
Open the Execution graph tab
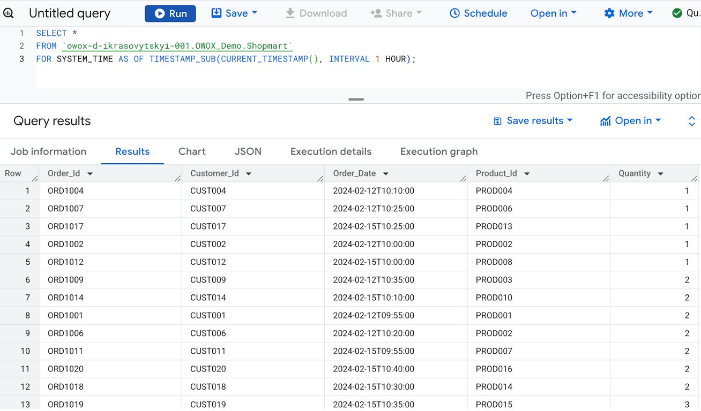[x=439, y=151]
